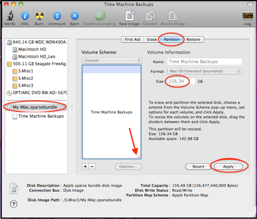Select the OPTIARC DVD RW drive
Image resolution: width=257 pixels, height=219 pixels.
[37, 93]
